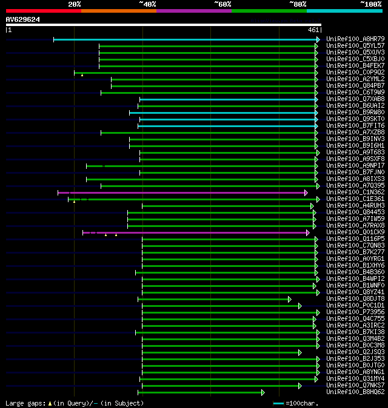The image size is (388, 408).
Task: Click the green alignment bar for C0P9Q2
Action: 195,73
